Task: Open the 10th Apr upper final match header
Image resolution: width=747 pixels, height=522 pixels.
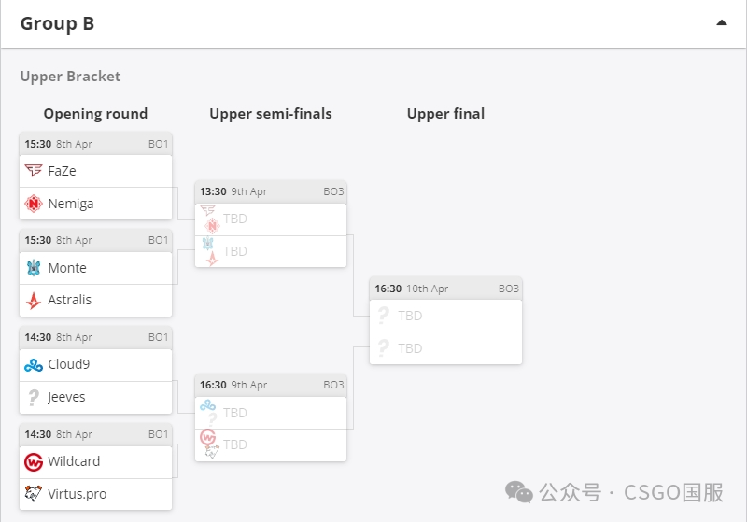Action: click(445, 289)
